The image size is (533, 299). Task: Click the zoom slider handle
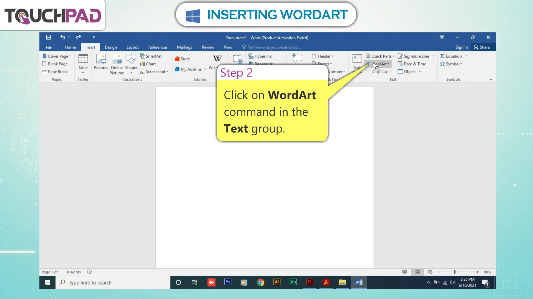tap(455, 272)
